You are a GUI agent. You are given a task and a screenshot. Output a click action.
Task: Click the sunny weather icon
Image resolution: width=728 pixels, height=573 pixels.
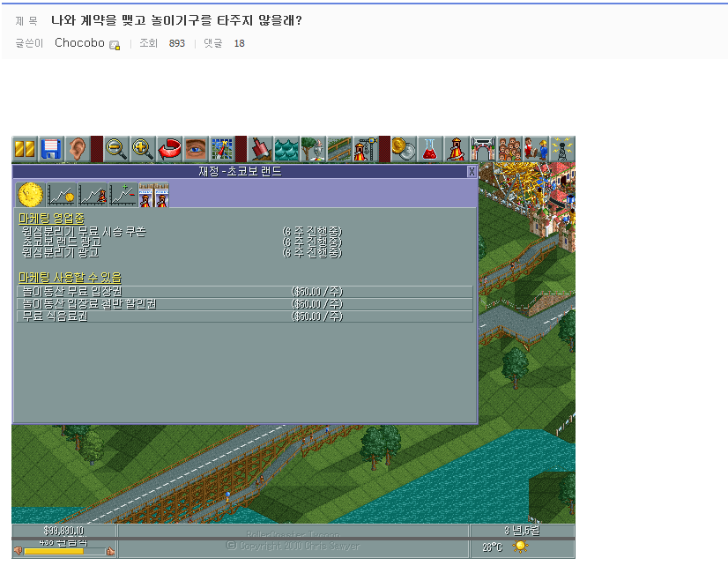click(520, 547)
